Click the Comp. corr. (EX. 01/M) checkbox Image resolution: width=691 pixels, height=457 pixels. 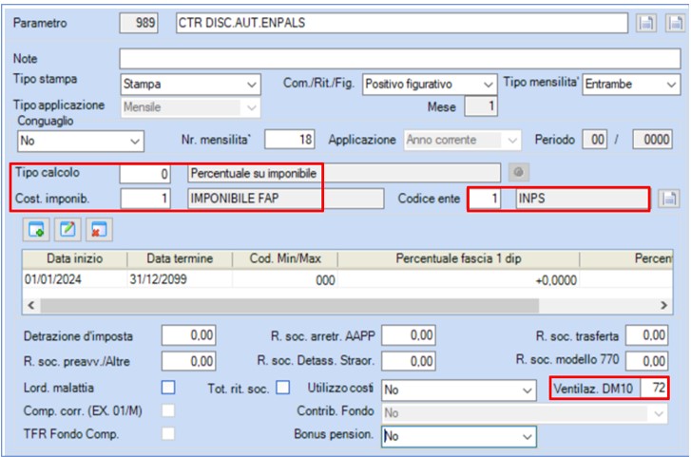pos(168,410)
